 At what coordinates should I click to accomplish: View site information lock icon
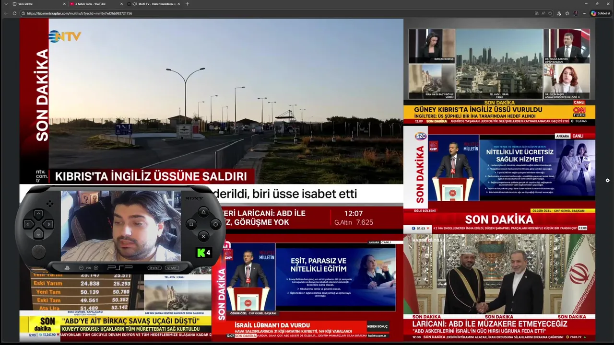[x=23, y=13]
